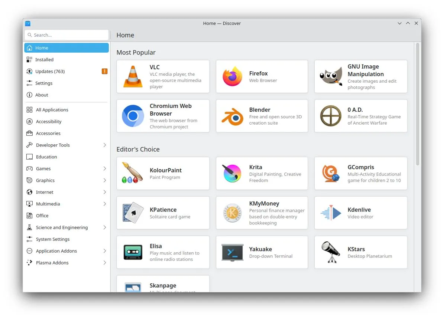The height and width of the screenshot is (319, 444).
Task: Click the KPatience cards icon
Action: click(x=133, y=213)
